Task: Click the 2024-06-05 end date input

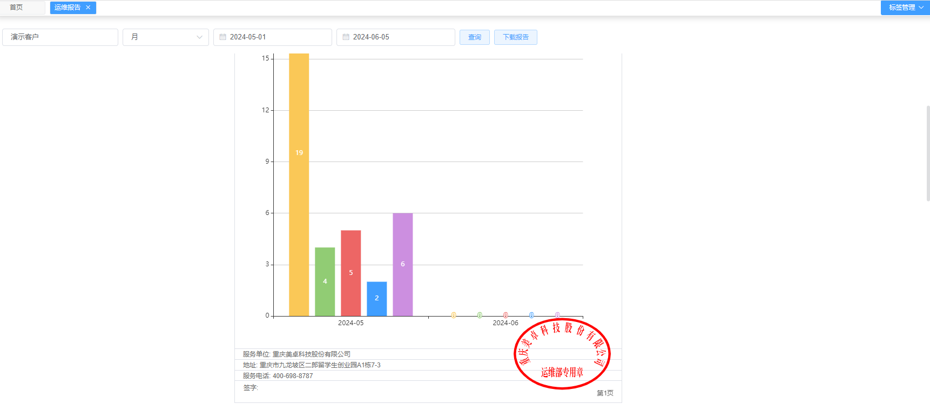Action: (399, 37)
